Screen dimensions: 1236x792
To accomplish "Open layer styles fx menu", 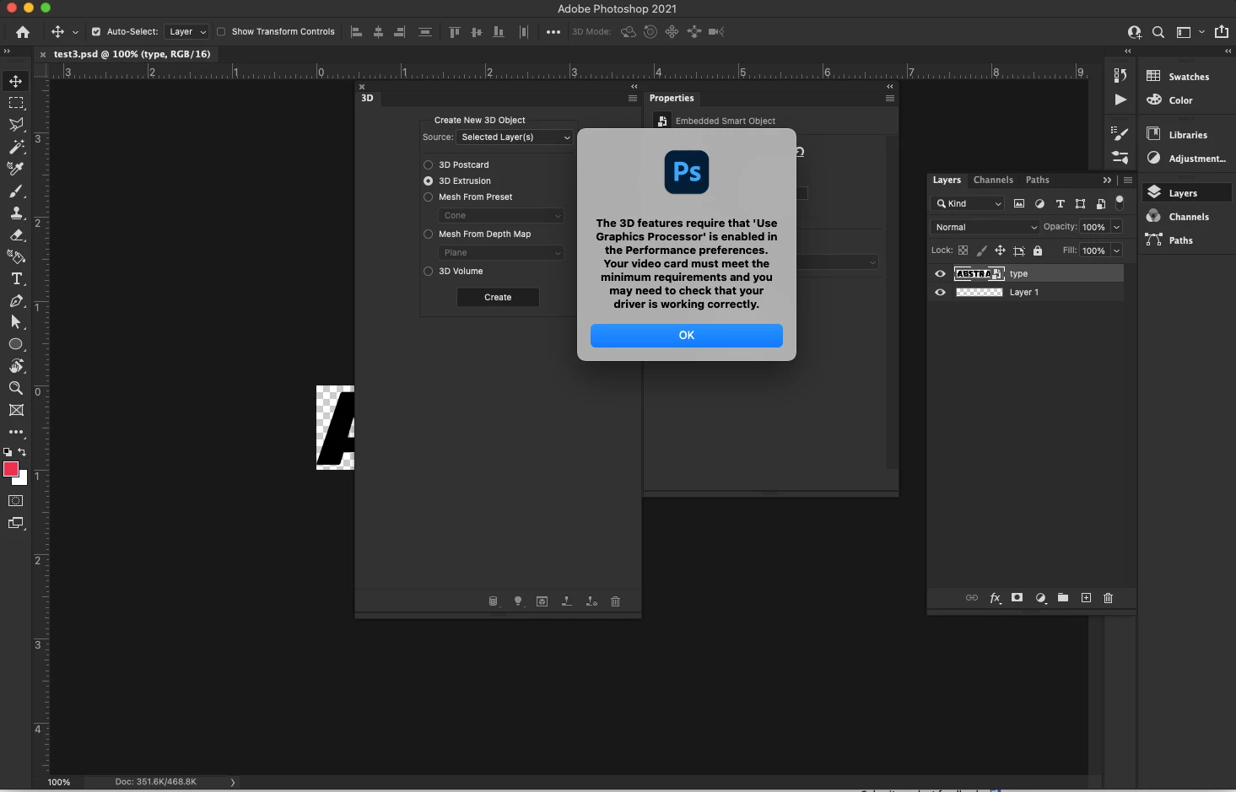I will 996,598.
